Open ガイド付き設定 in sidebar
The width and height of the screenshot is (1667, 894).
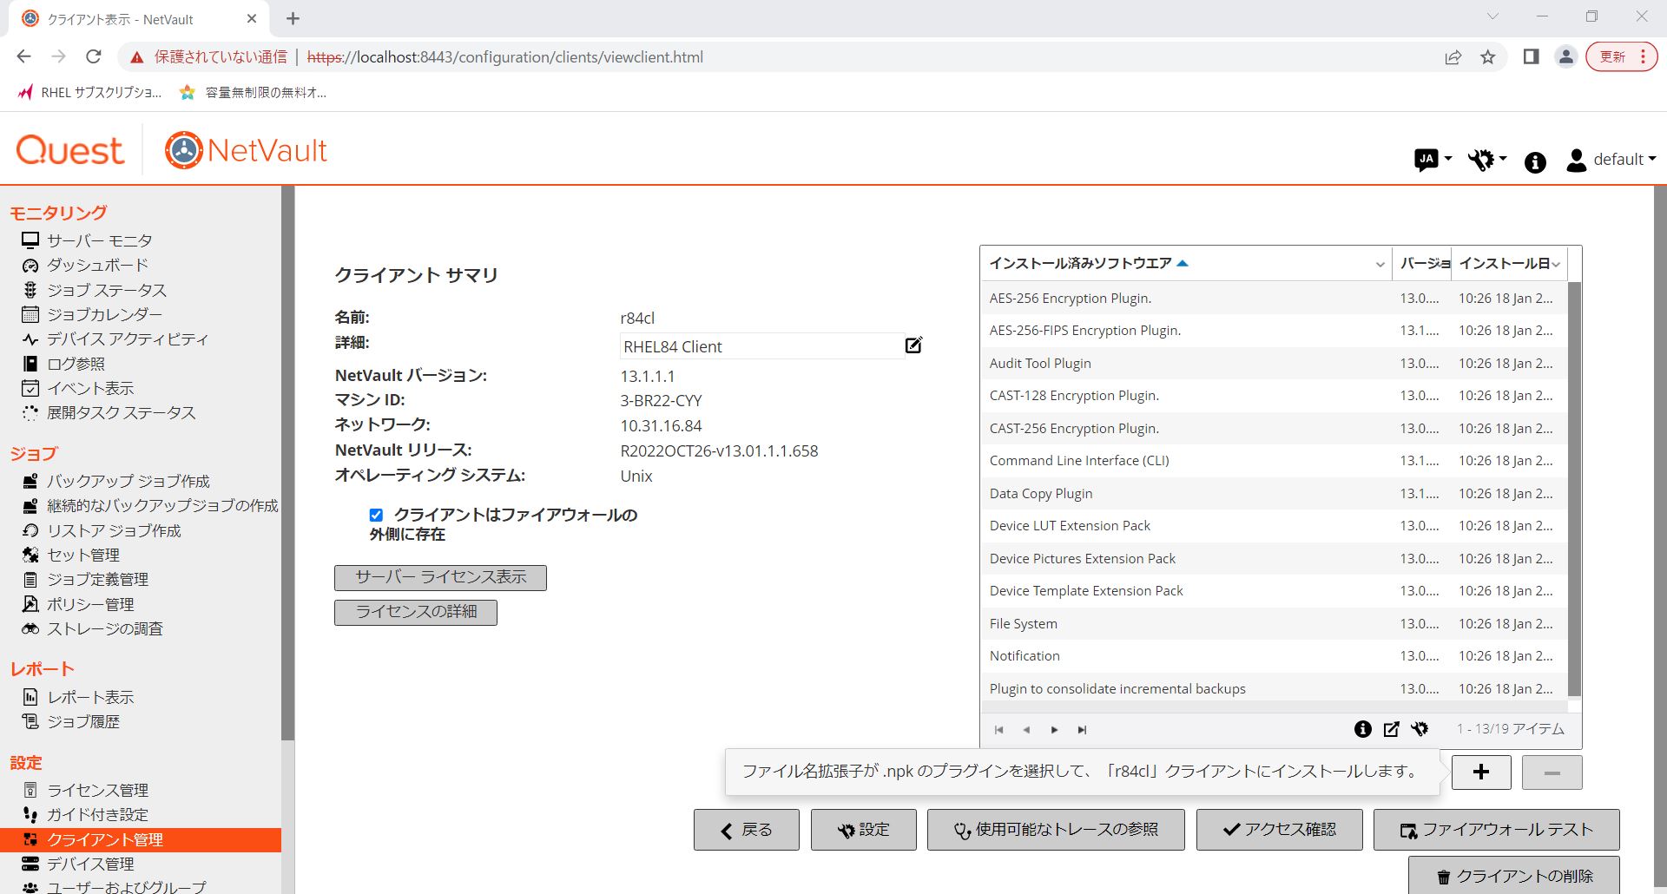pyautogui.click(x=97, y=814)
